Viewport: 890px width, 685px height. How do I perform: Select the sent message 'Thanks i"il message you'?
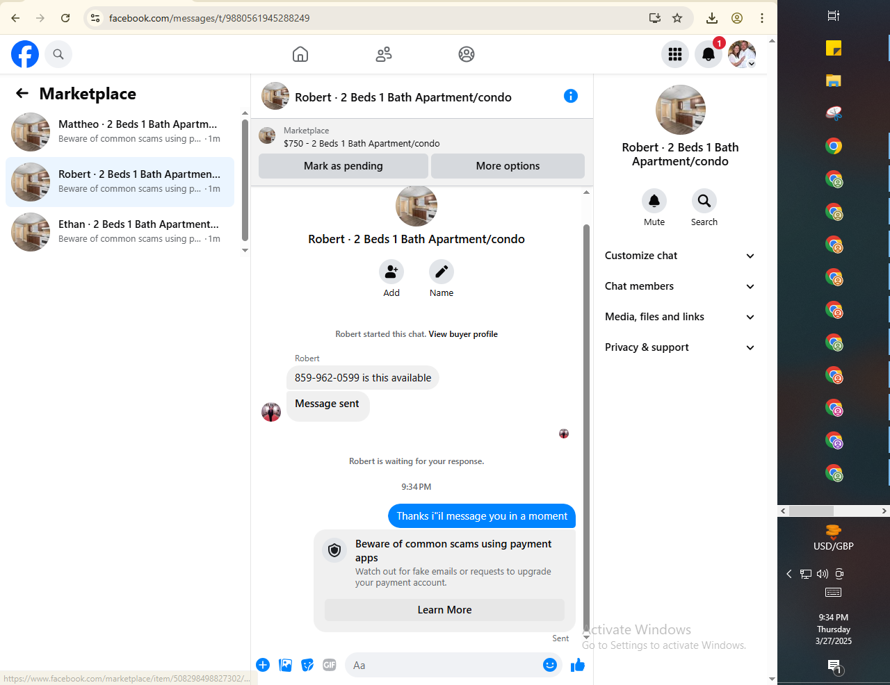(x=482, y=516)
